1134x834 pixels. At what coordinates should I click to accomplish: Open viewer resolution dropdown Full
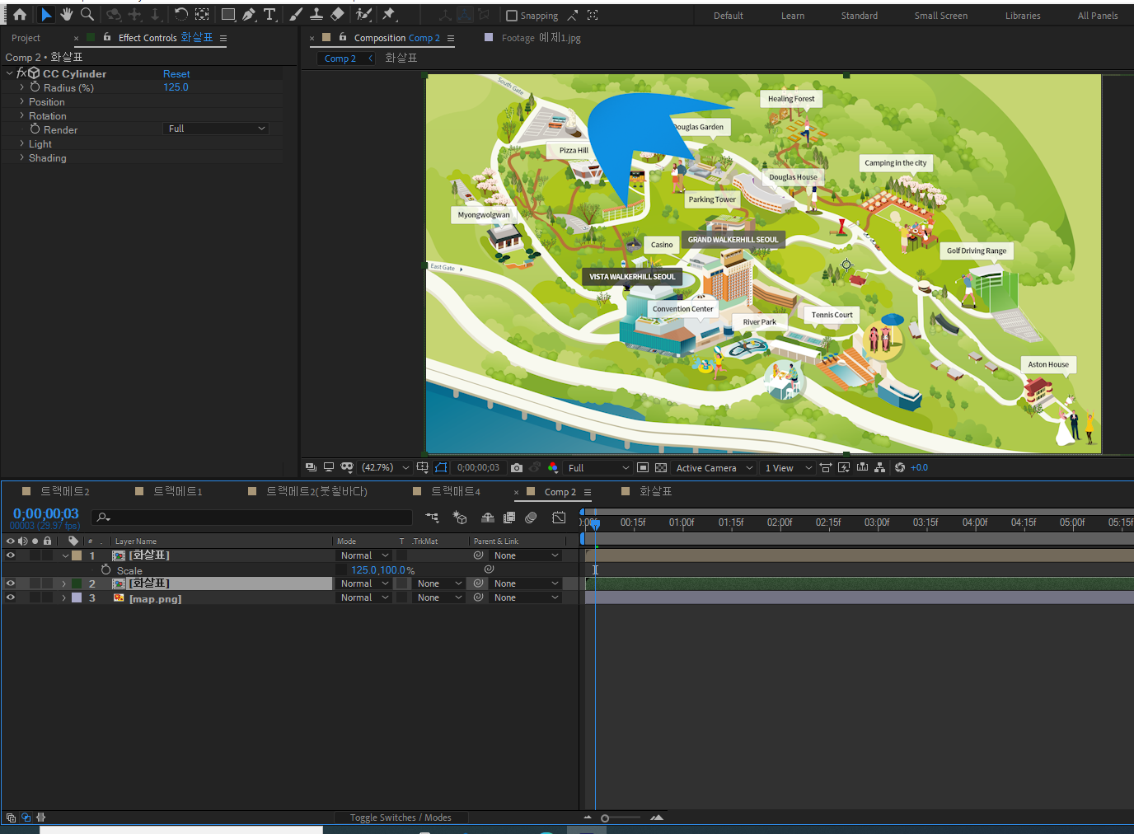pos(598,467)
